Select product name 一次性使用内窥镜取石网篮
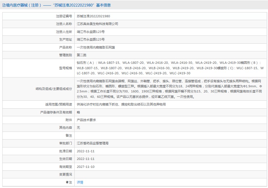The image size is (268, 188). click(x=96, y=47)
